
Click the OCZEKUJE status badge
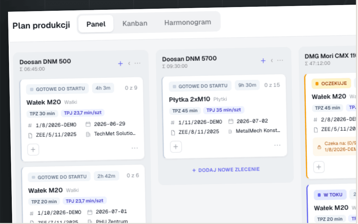[331, 83]
